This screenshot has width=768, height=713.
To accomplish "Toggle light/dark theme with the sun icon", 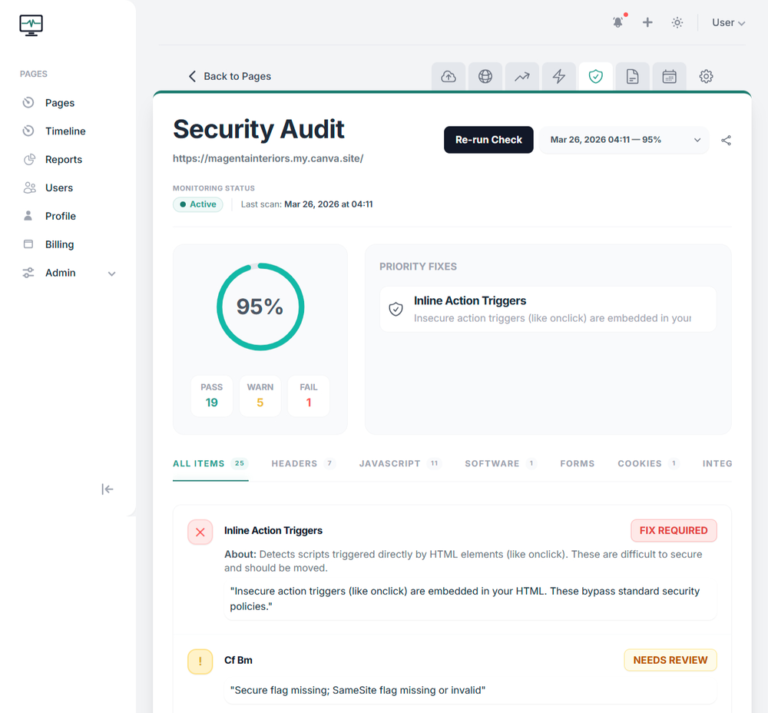I will (x=677, y=22).
